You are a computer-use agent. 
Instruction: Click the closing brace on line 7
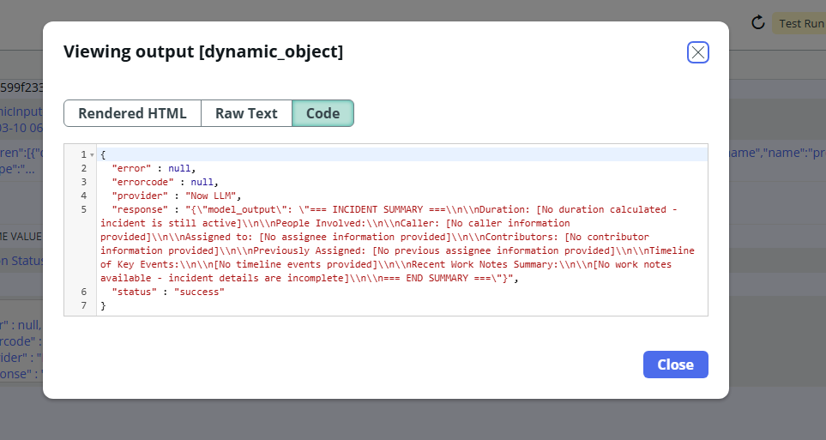pyautogui.click(x=103, y=305)
